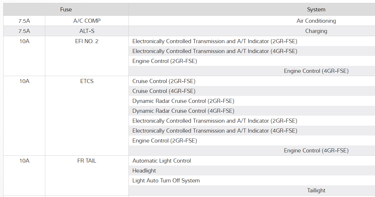Select the FR TAIL fuse cell
Screen dimensions: 375x197
click(x=87, y=161)
